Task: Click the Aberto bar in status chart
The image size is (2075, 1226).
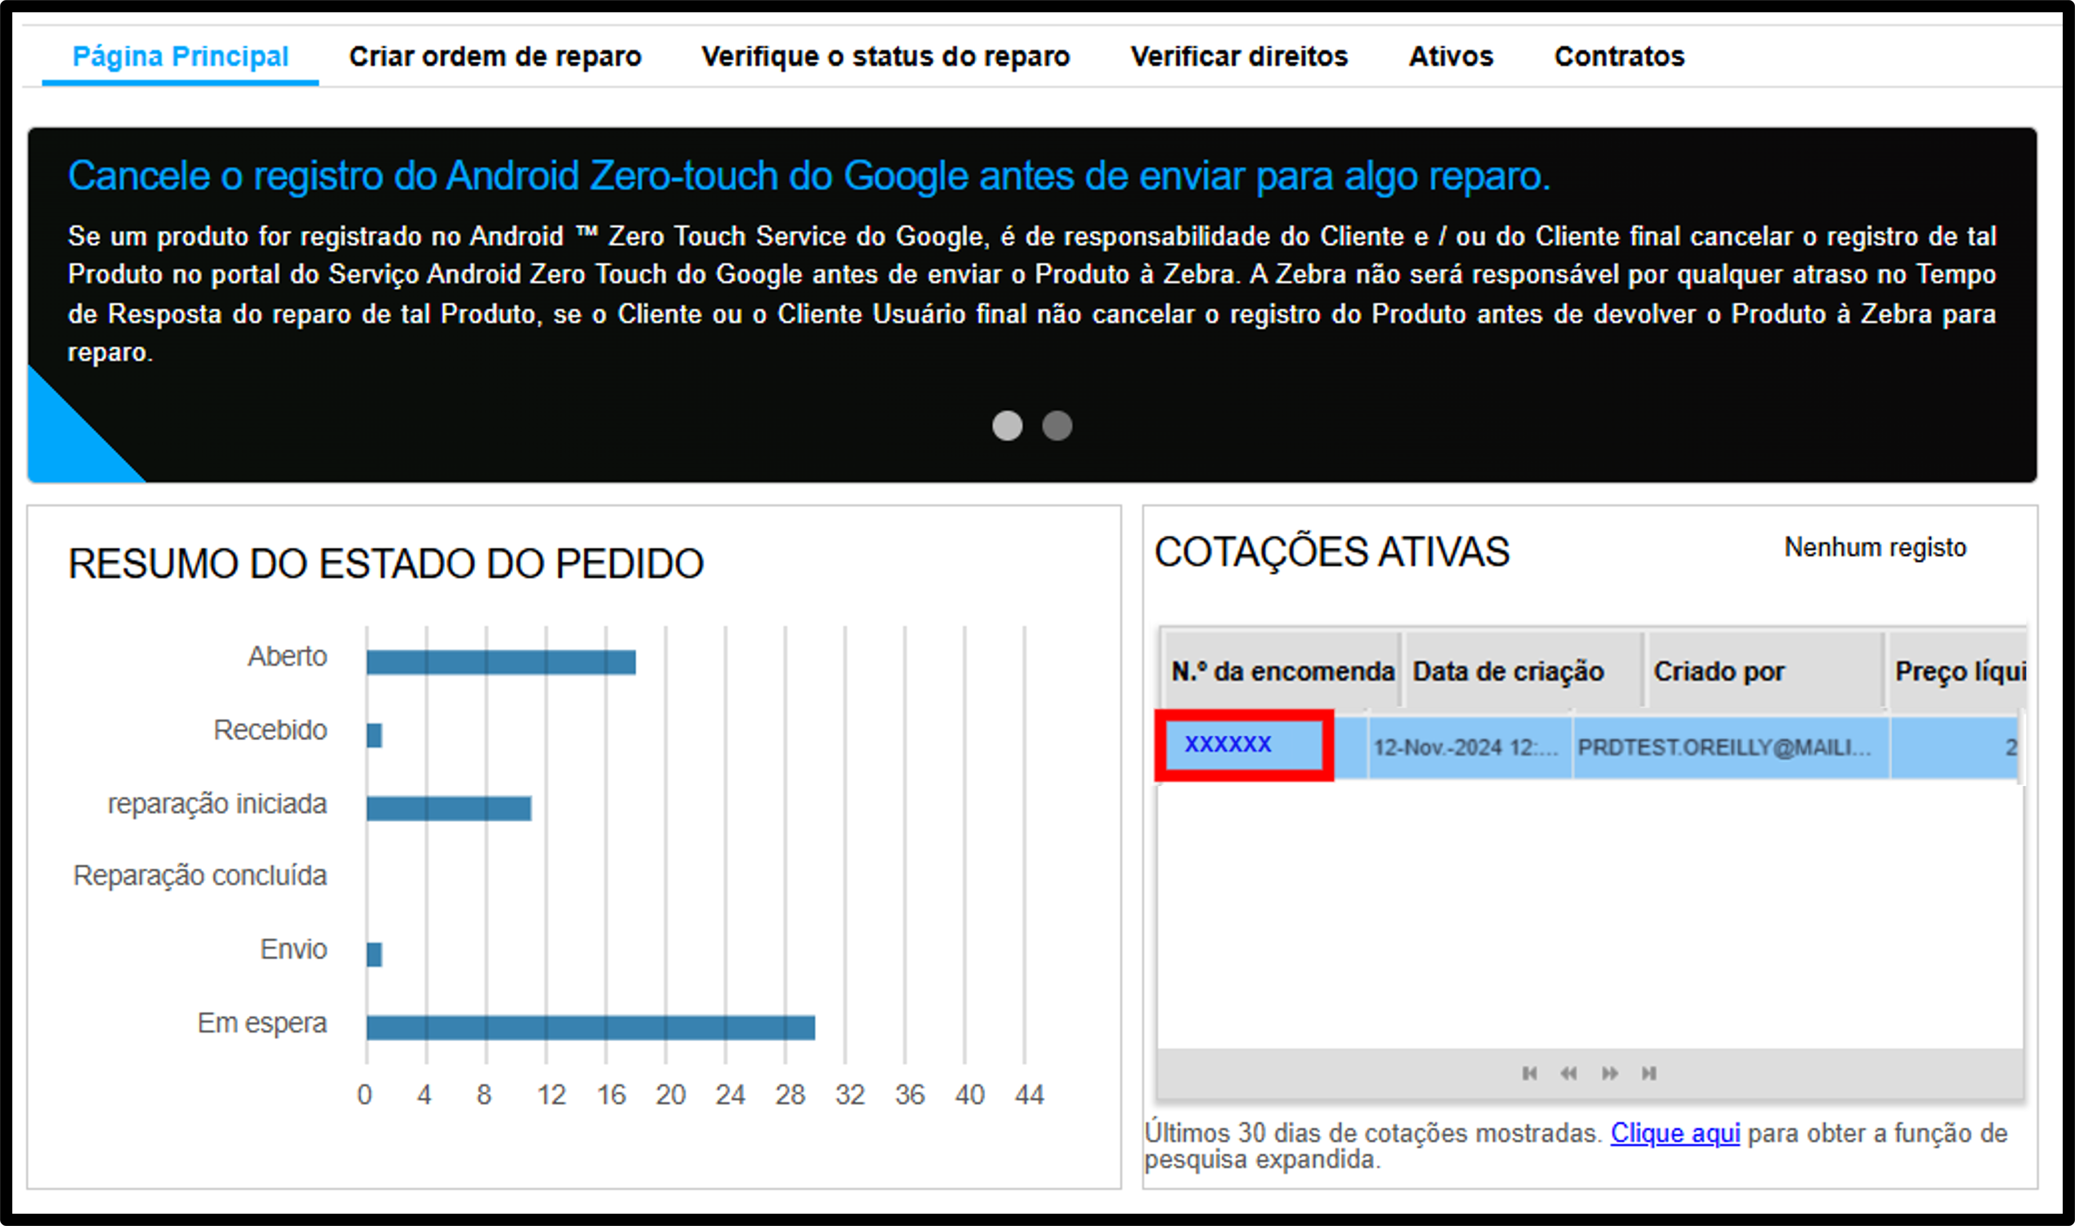Action: coord(501,662)
